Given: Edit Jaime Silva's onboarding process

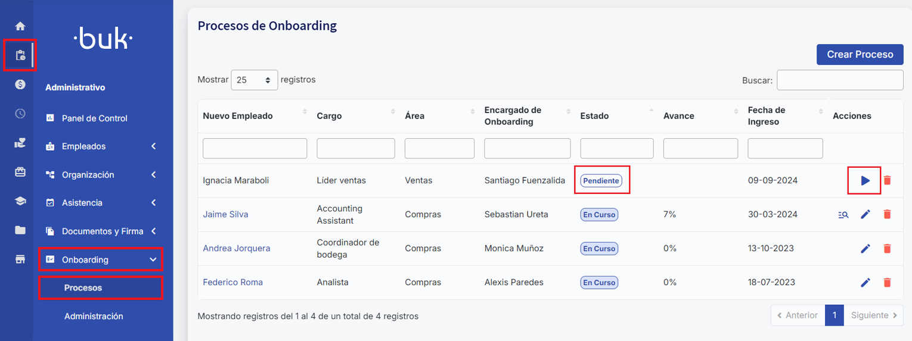Looking at the screenshot, I should (x=865, y=214).
